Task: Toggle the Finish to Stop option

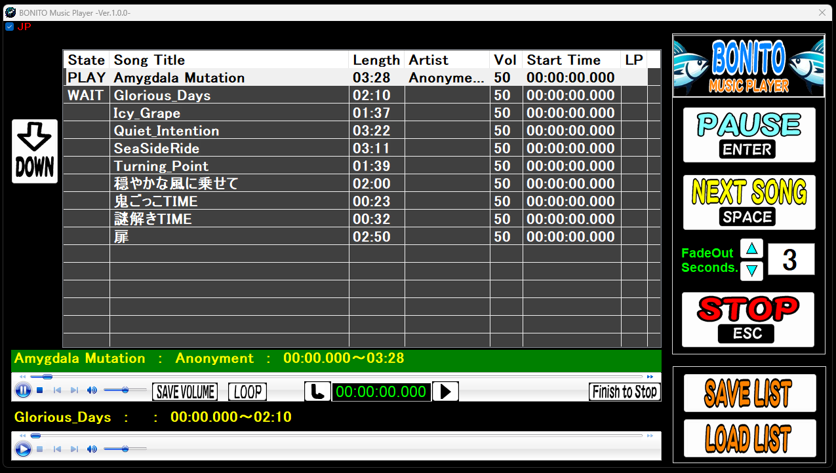Action: coord(624,392)
